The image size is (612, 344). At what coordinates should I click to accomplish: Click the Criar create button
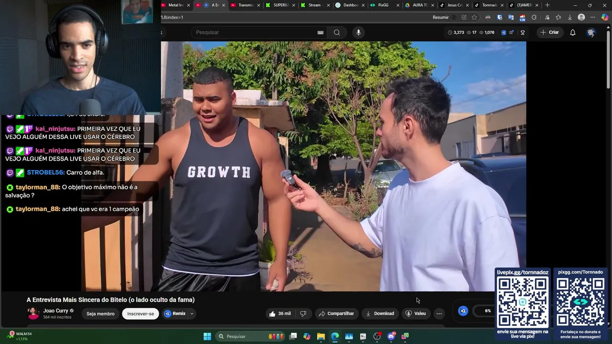pyautogui.click(x=549, y=32)
